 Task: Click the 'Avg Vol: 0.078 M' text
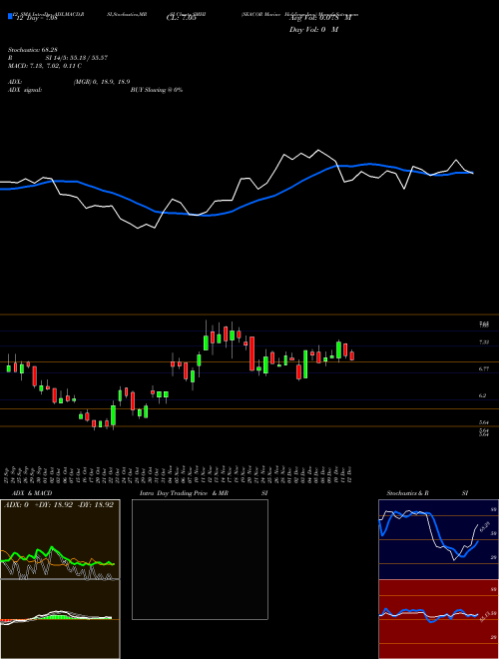[320, 18]
